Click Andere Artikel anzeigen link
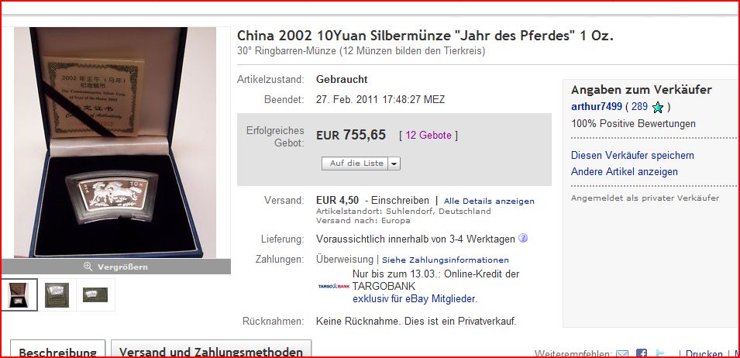Viewport: 740px width, 358px height. coord(625,172)
